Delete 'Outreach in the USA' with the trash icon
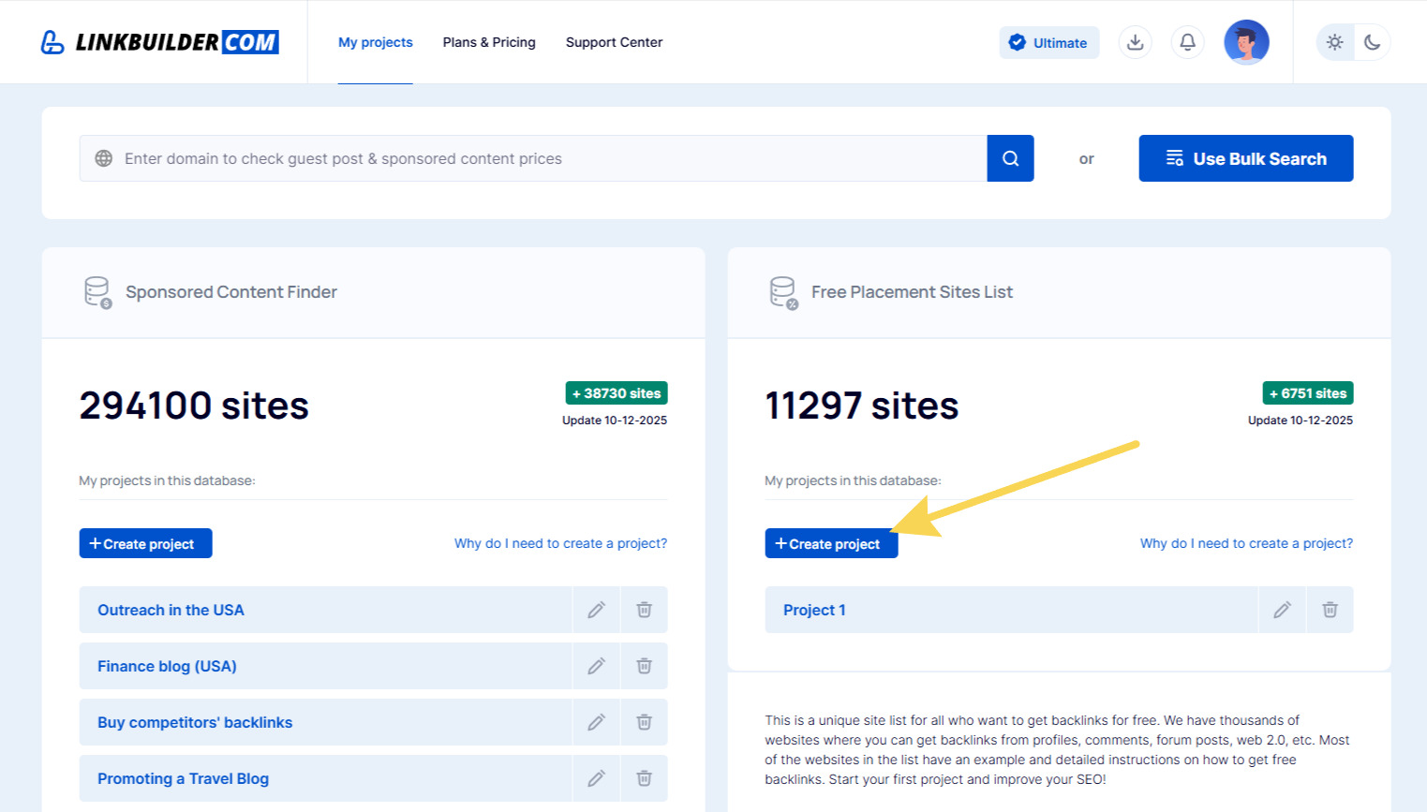This screenshot has width=1427, height=812. (644, 610)
